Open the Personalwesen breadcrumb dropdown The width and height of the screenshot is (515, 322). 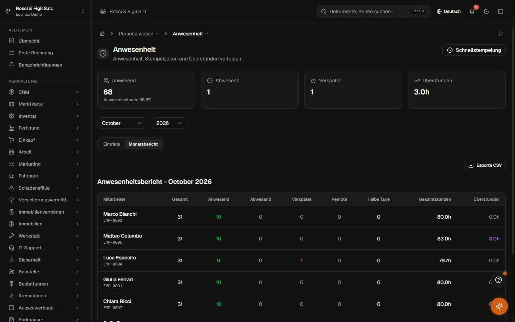[x=138, y=34]
